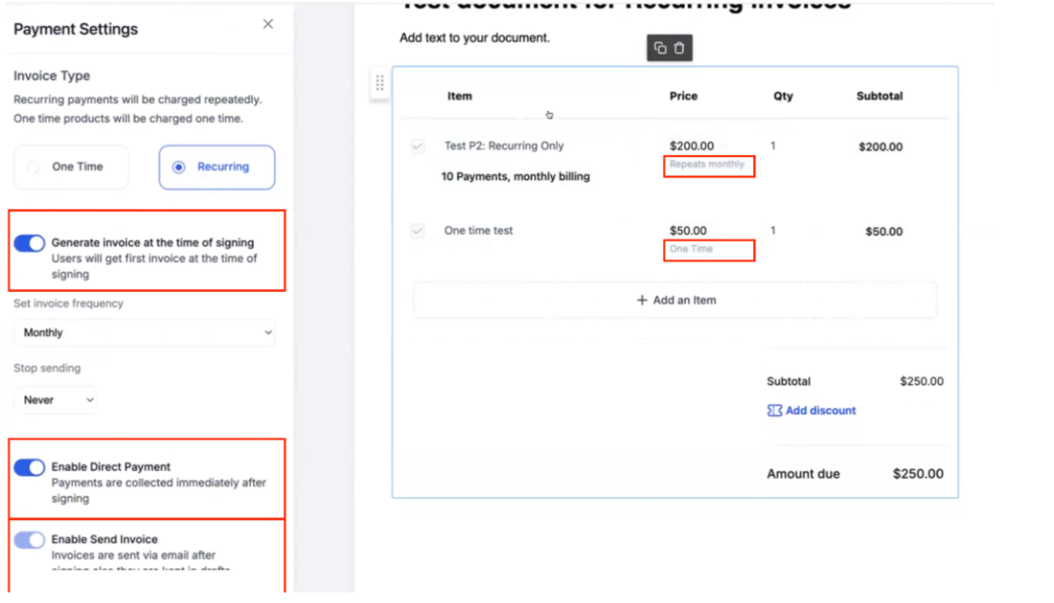This screenshot has width=1054, height=603.
Task: Delete the product table with trash icon
Action: 679,48
